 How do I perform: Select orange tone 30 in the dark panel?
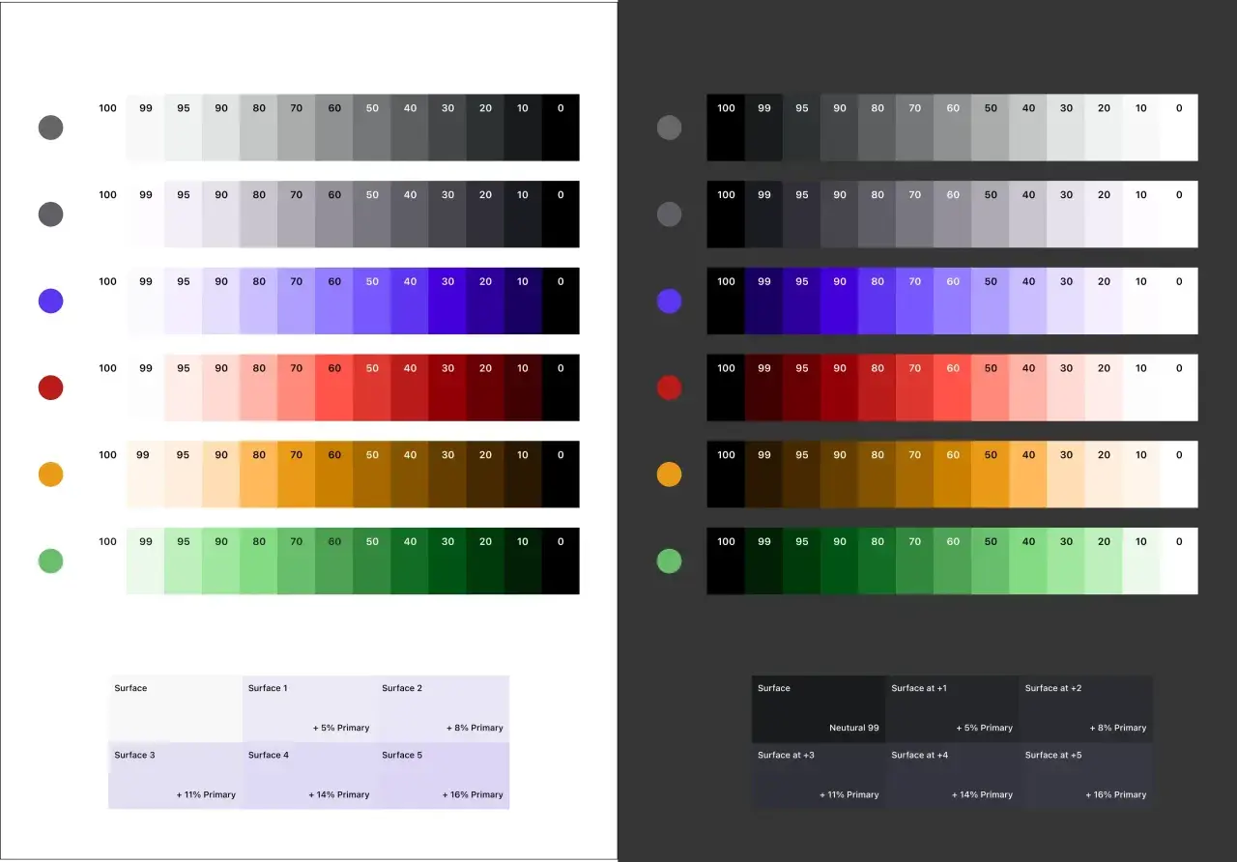pyautogui.click(x=1066, y=474)
